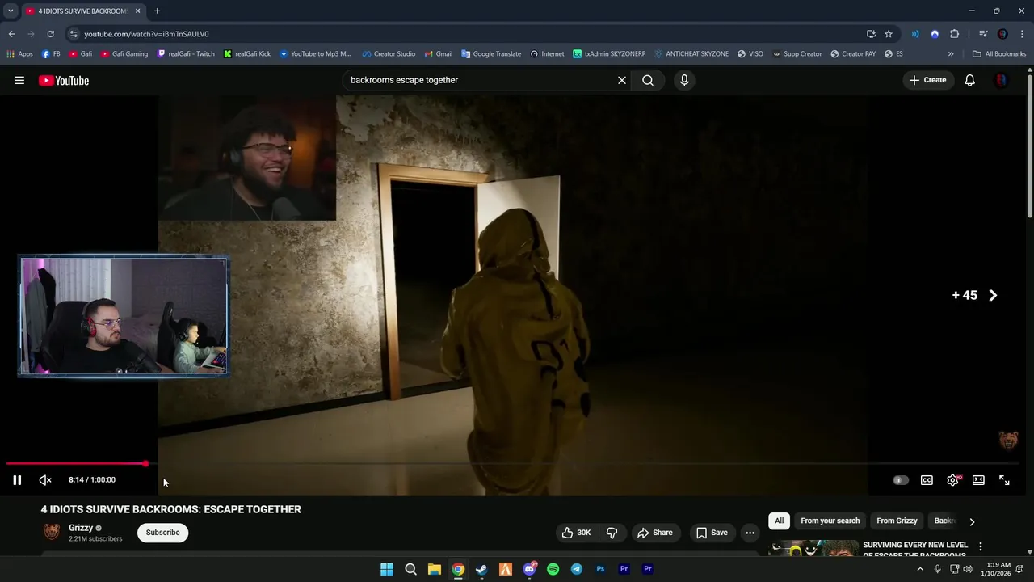Screen dimensions: 1034x582
Task: Open the Gafi Gaming bookmark
Action: [x=124, y=54]
